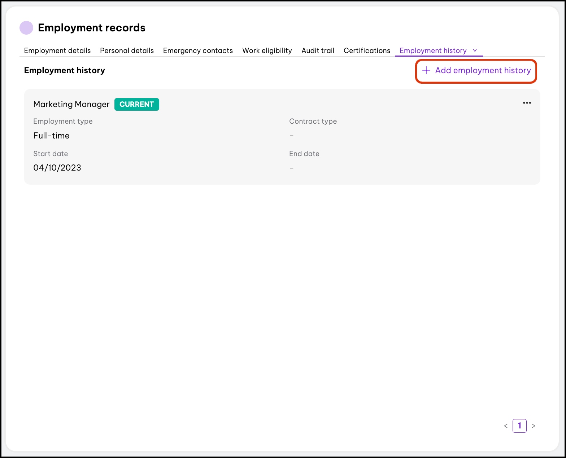Click the Marketing Manager job title

71,104
